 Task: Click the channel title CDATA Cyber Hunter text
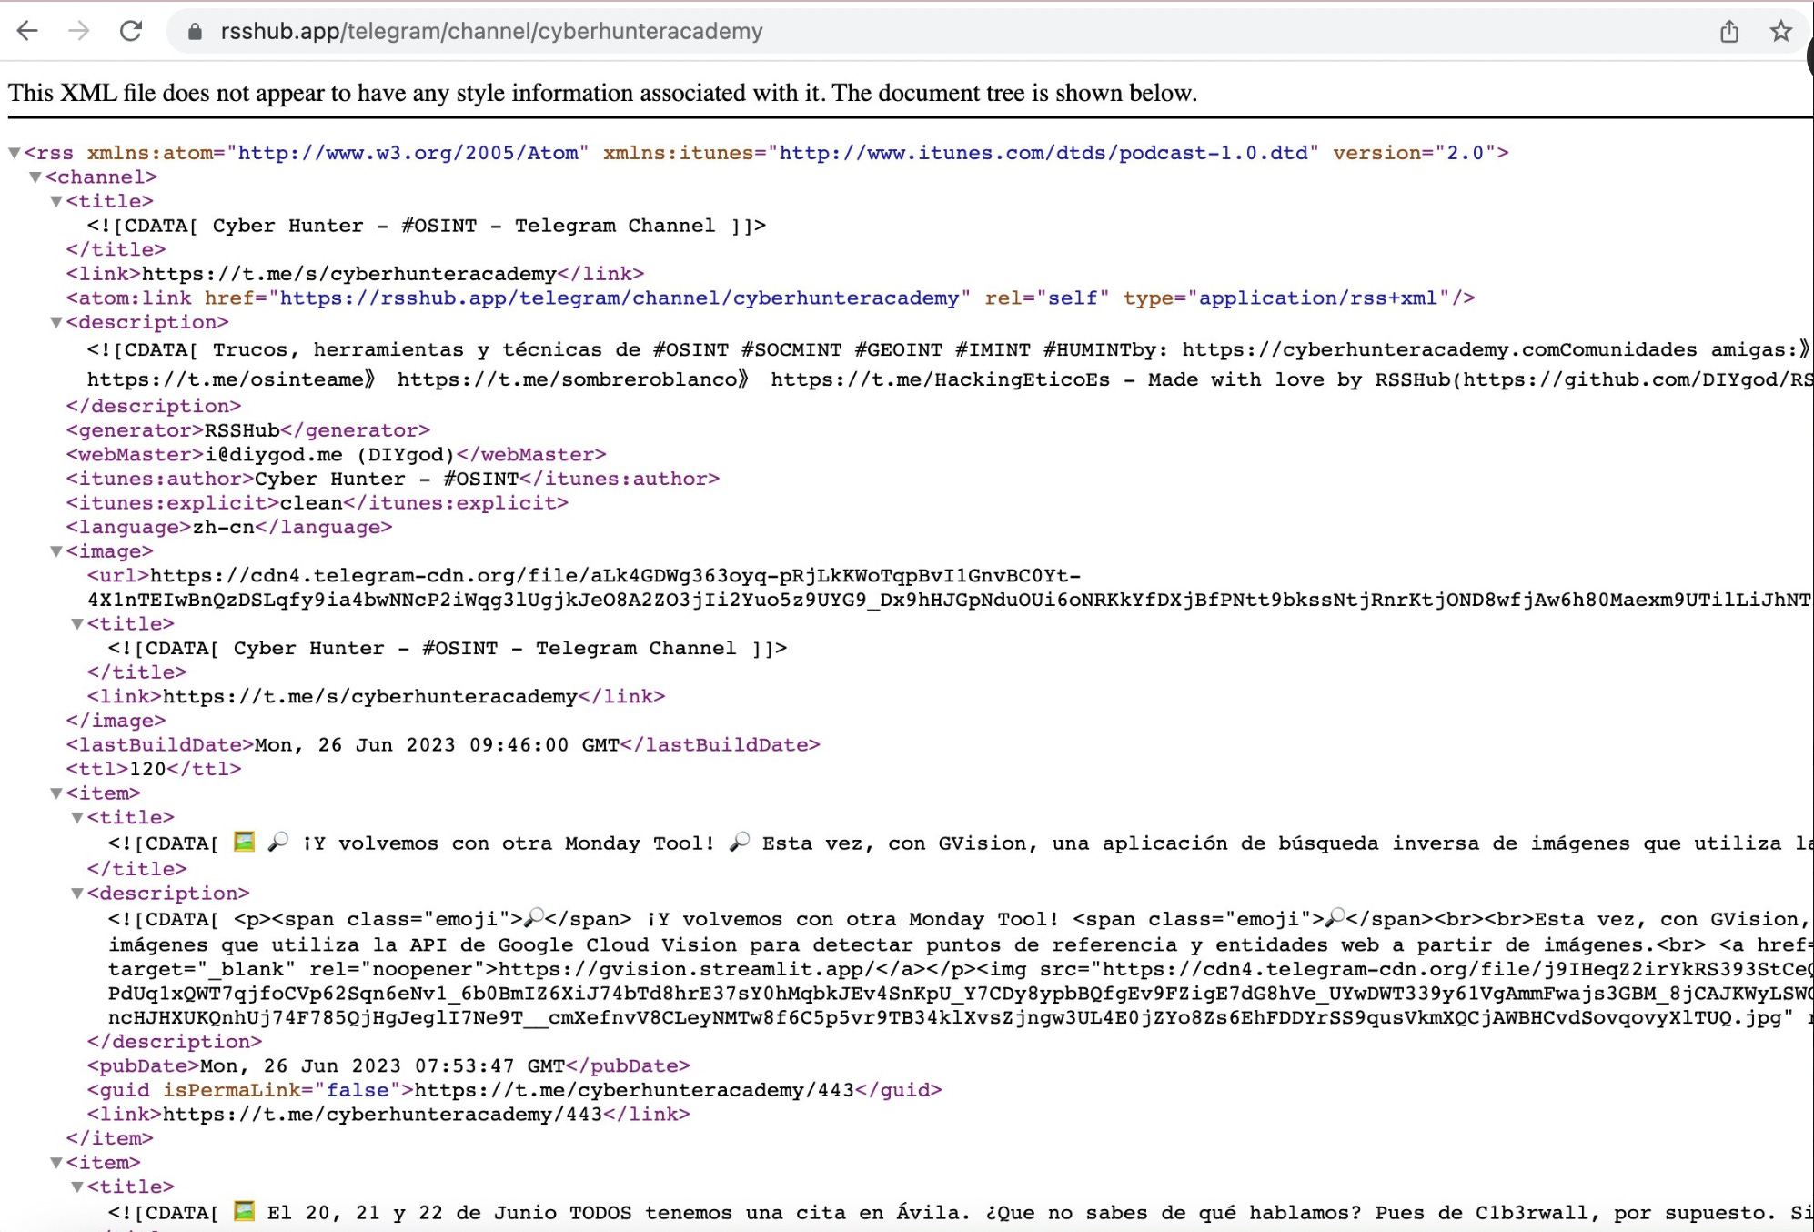click(427, 226)
